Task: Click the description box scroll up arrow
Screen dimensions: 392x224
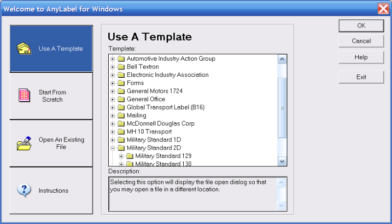Action: [281, 182]
